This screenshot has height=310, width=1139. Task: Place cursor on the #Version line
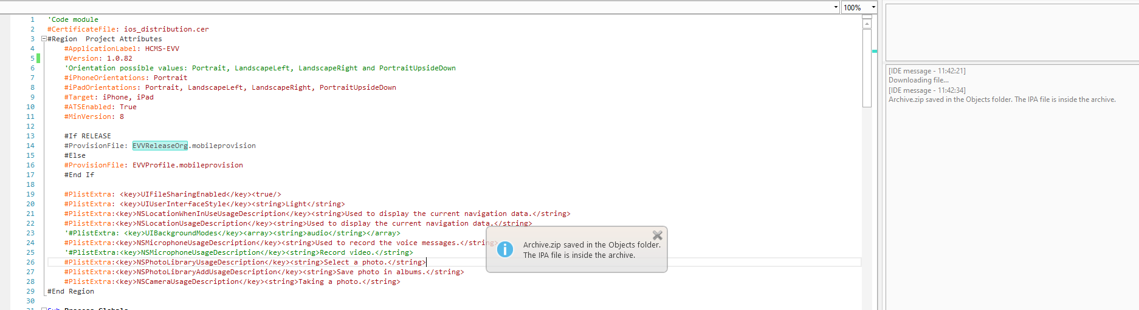coord(98,58)
